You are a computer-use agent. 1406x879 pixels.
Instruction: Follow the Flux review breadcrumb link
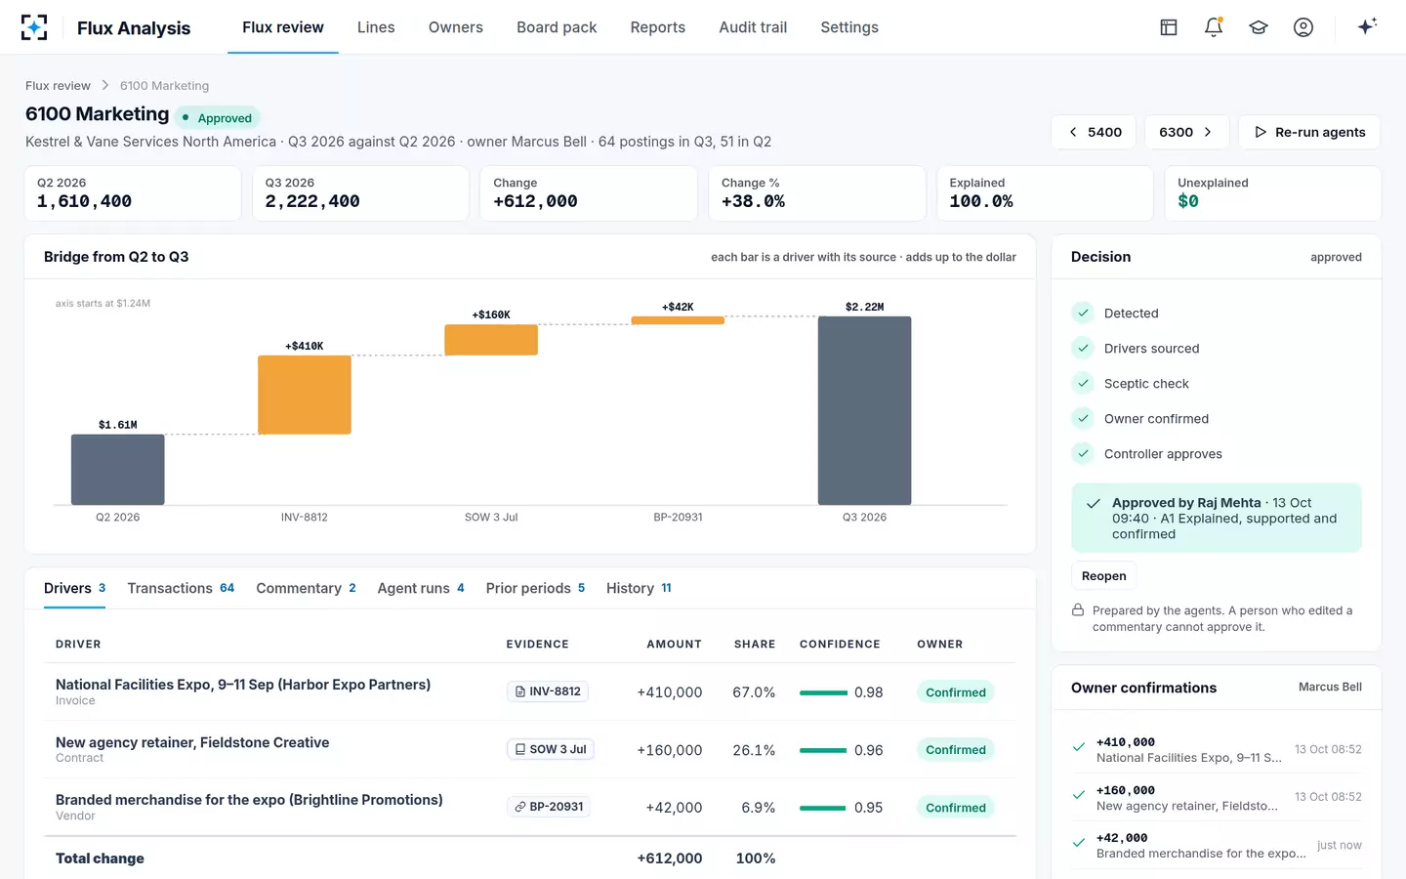(x=58, y=86)
